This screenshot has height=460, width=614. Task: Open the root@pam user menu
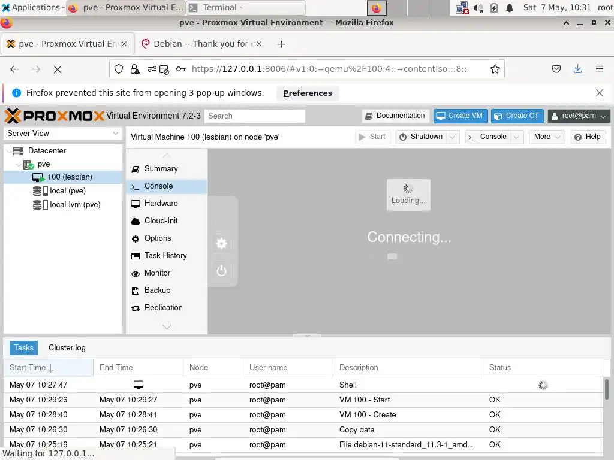click(x=579, y=116)
